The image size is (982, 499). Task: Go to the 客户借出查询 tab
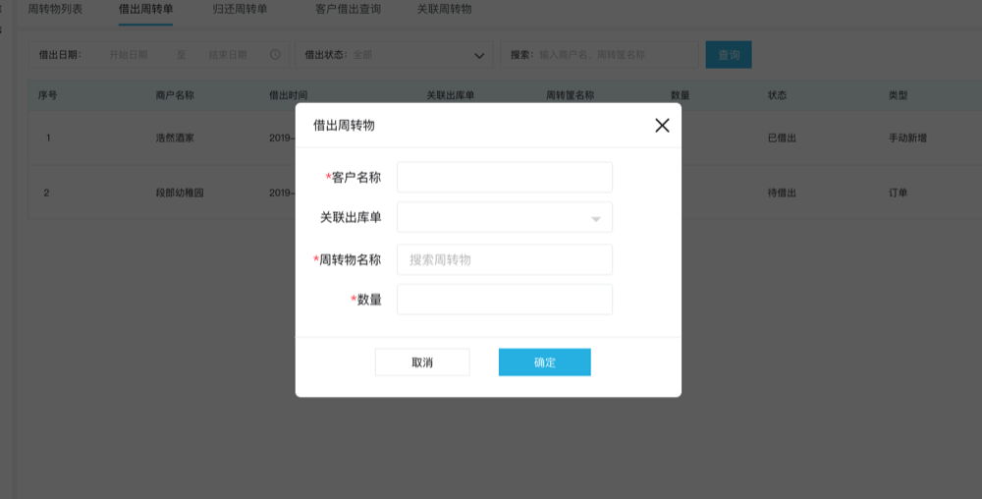click(x=348, y=10)
